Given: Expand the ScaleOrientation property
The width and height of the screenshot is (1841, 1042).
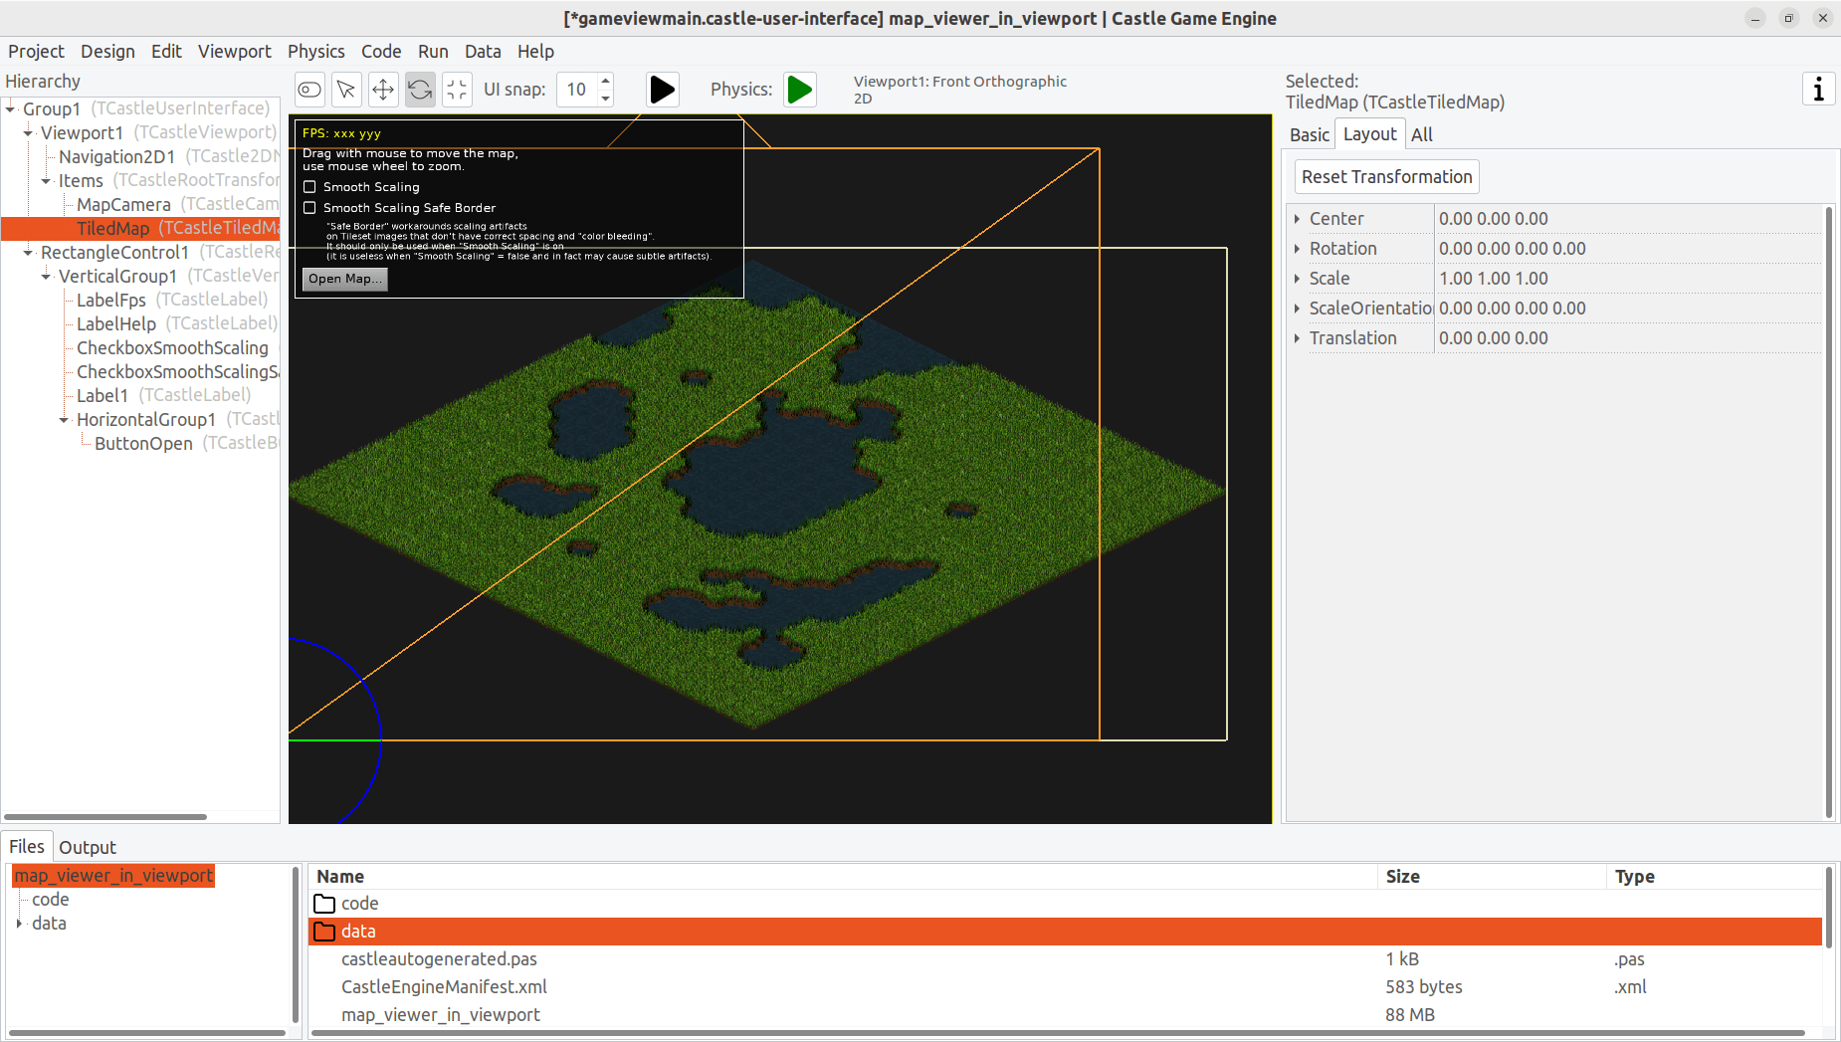Looking at the screenshot, I should click(x=1297, y=309).
